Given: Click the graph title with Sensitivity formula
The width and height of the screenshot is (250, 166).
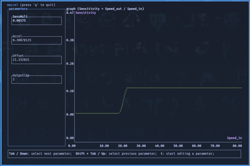Looking at the screenshot, I should pos(105,9).
